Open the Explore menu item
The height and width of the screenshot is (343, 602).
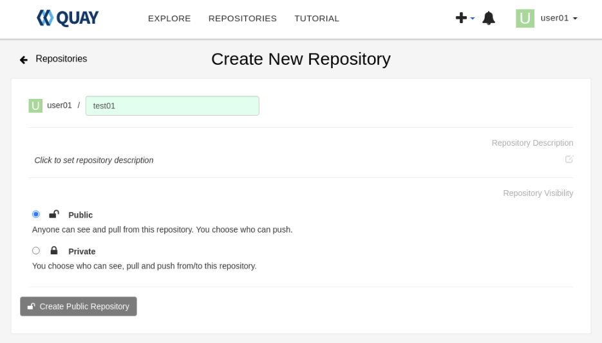(x=169, y=19)
